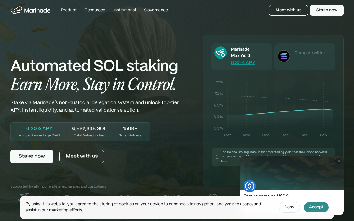Click 6.30% APY in stats bar

39,128
